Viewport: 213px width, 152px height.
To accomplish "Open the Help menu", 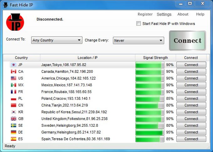I will pyautogui.click(x=200, y=14).
